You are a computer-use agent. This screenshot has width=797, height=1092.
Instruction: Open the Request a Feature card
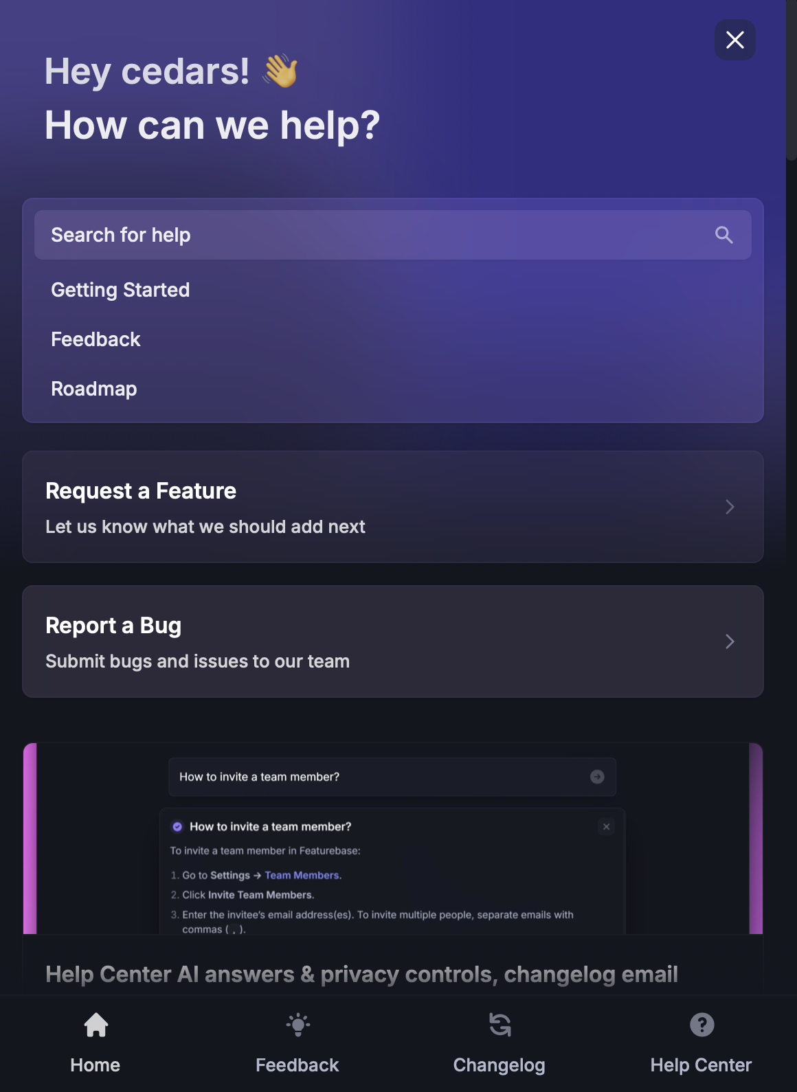pyautogui.click(x=344, y=507)
